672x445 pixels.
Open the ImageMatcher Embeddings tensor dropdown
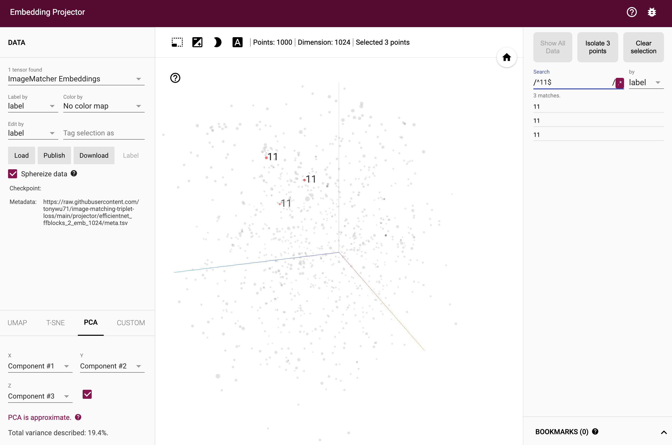tap(76, 79)
